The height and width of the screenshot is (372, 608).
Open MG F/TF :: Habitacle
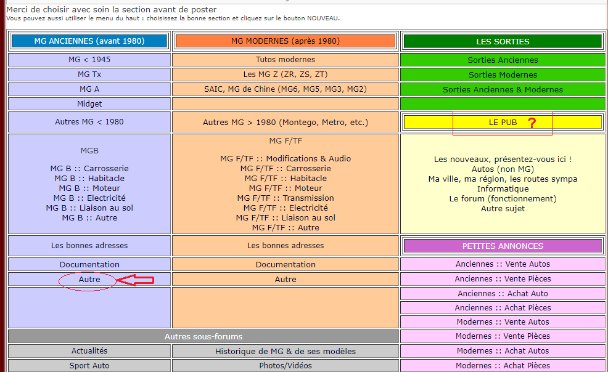[x=286, y=179]
